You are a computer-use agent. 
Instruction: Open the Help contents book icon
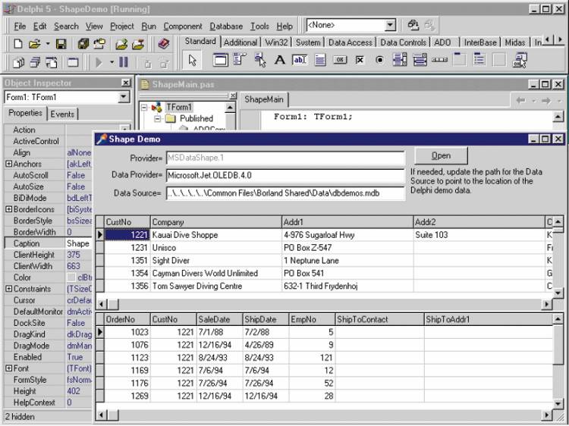164,44
